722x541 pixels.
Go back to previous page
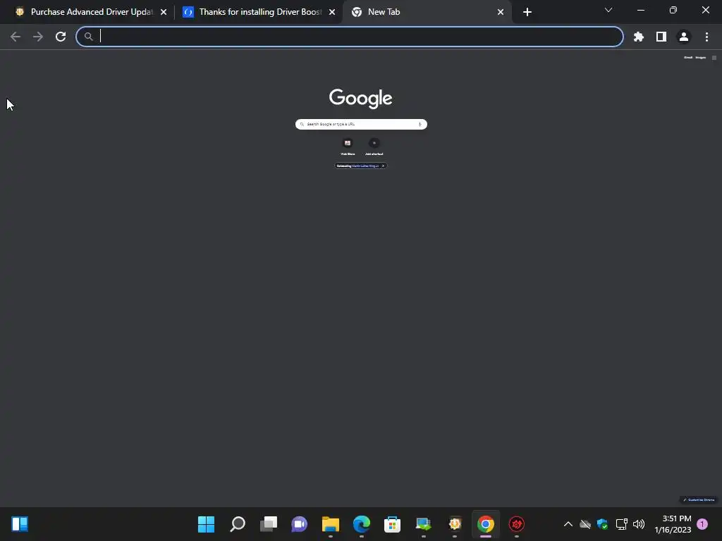[x=16, y=37]
